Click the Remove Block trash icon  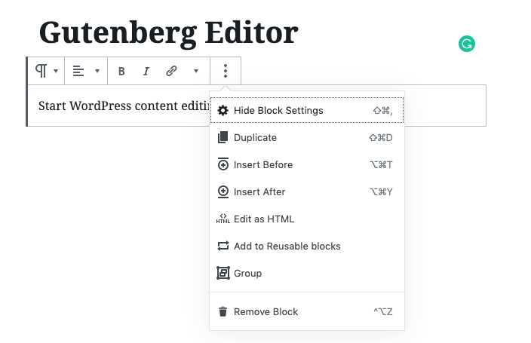pyautogui.click(x=223, y=311)
